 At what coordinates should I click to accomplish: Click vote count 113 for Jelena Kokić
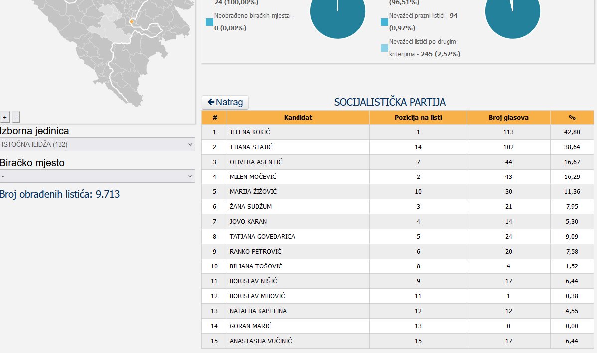[x=508, y=132]
